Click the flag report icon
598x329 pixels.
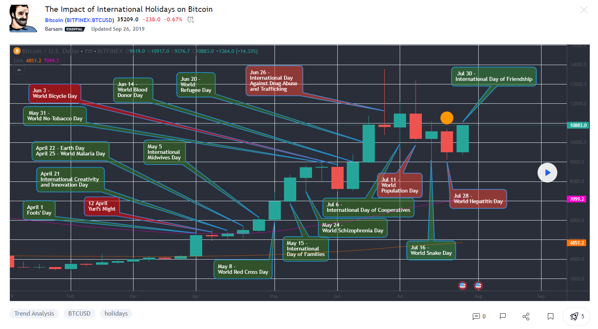[503, 316]
